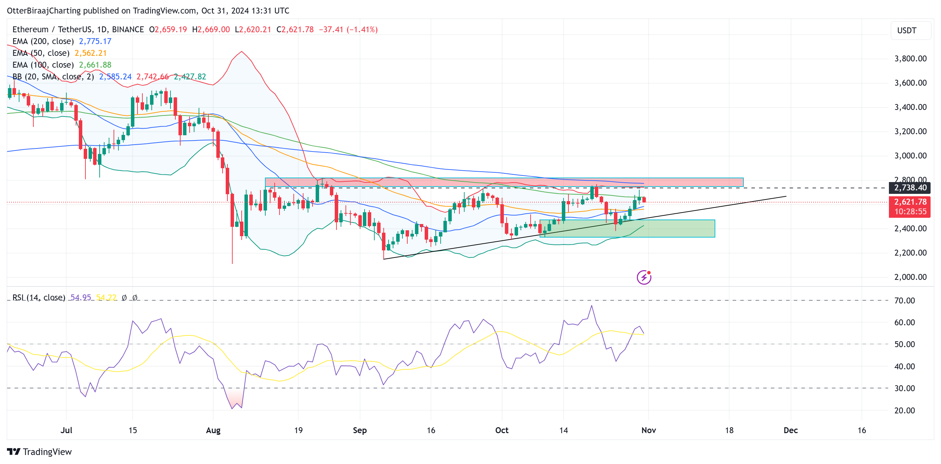Select the BB (20, SMA, close, 2) label

click(x=53, y=77)
